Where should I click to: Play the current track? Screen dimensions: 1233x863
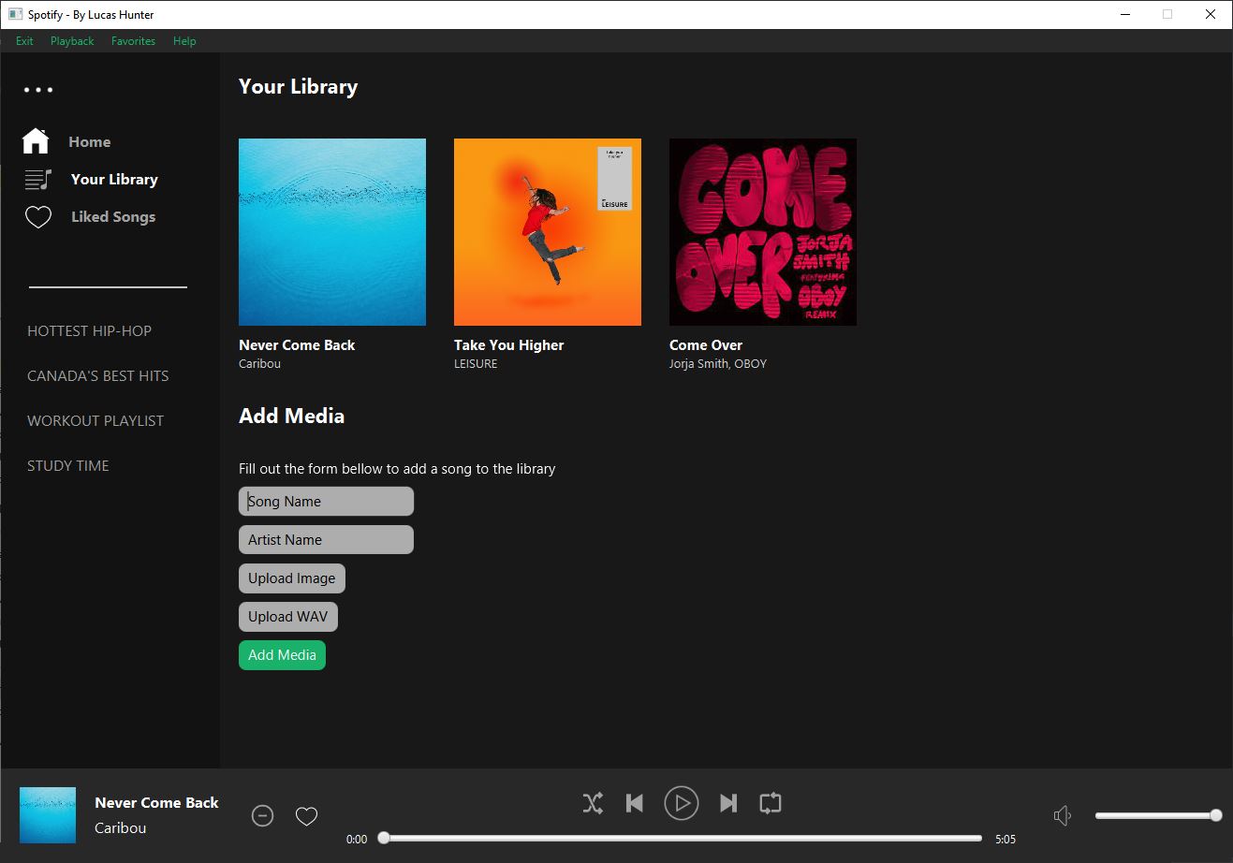pyautogui.click(x=682, y=803)
